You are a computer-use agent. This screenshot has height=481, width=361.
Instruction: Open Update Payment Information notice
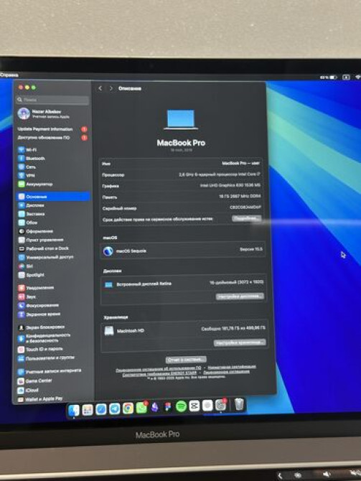[x=52, y=129]
